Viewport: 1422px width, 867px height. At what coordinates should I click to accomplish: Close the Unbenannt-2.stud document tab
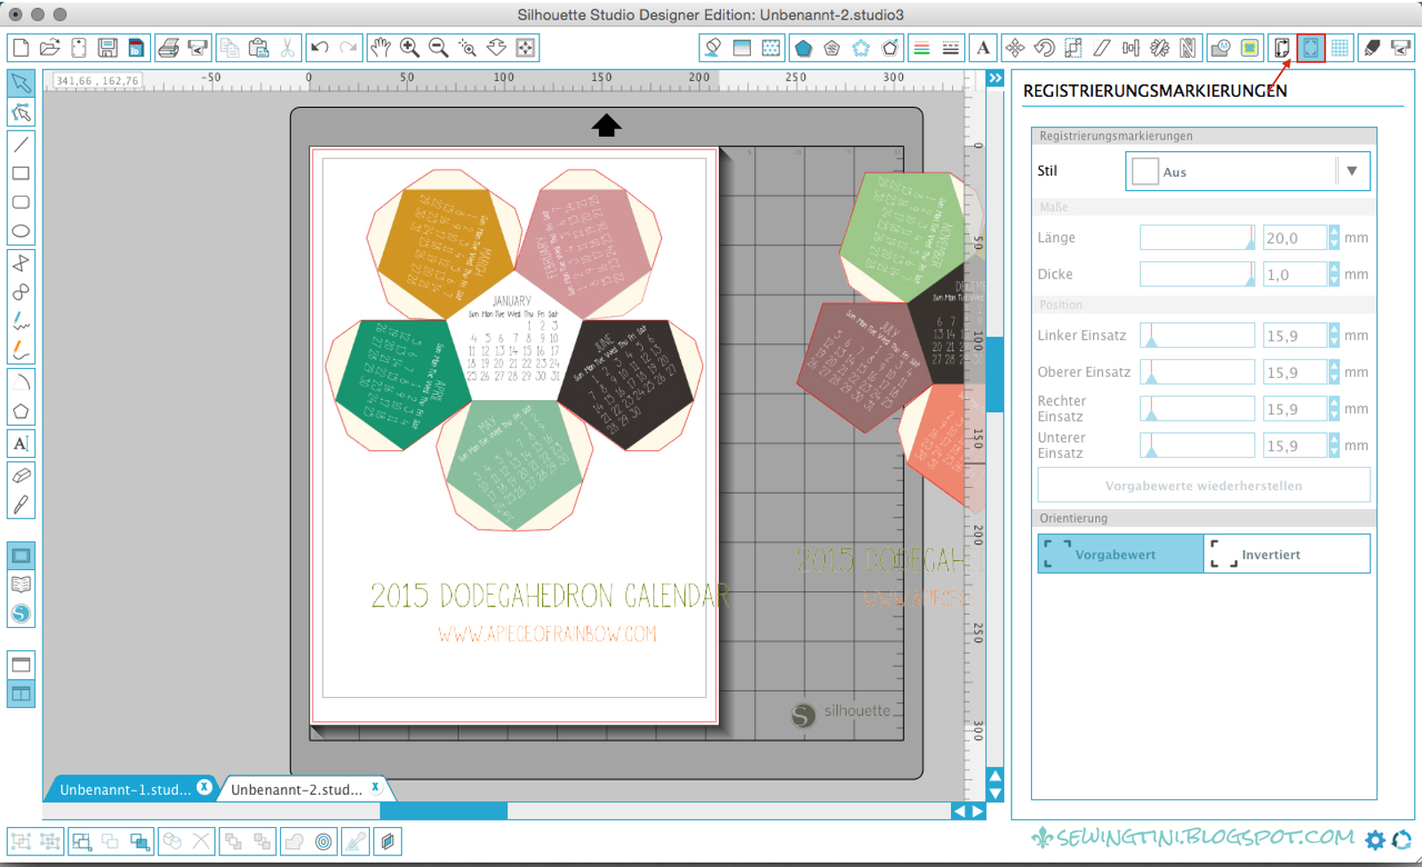[x=377, y=786]
